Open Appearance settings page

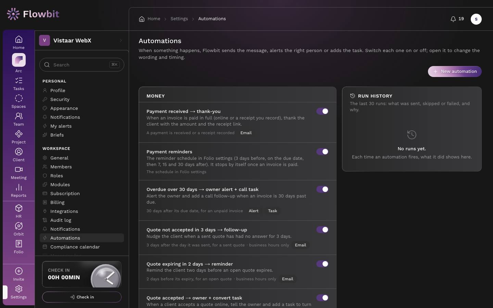pos(81,108)
